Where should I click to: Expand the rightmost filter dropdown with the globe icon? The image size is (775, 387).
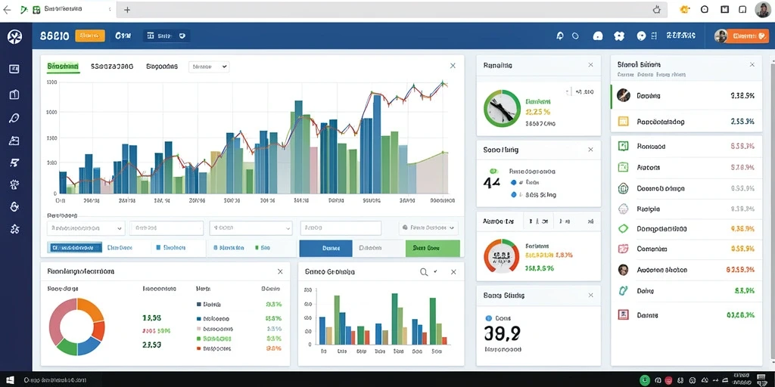(x=428, y=228)
